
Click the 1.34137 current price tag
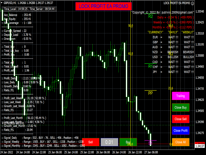click(x=200, y=146)
